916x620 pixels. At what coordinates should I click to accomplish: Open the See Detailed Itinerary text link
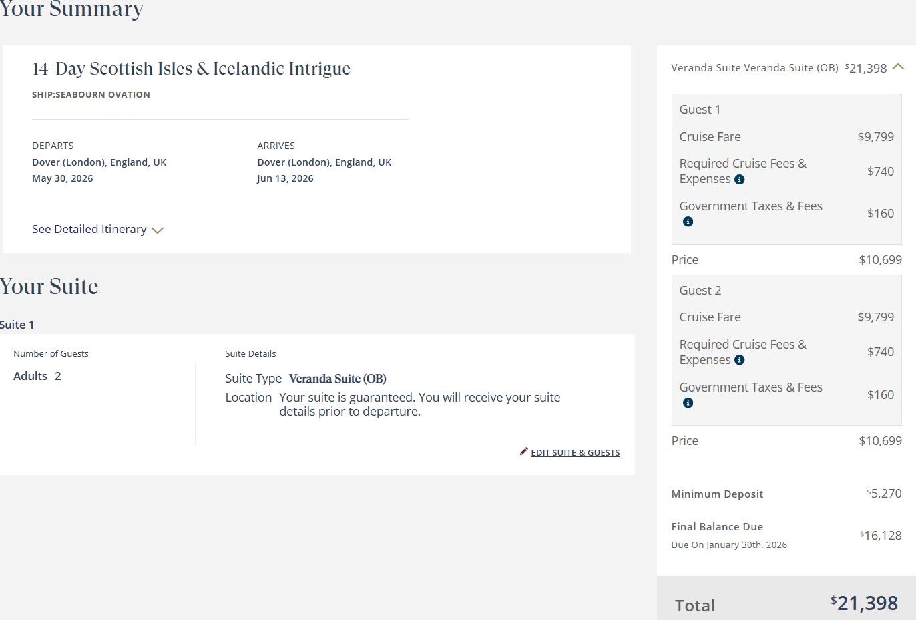(89, 229)
